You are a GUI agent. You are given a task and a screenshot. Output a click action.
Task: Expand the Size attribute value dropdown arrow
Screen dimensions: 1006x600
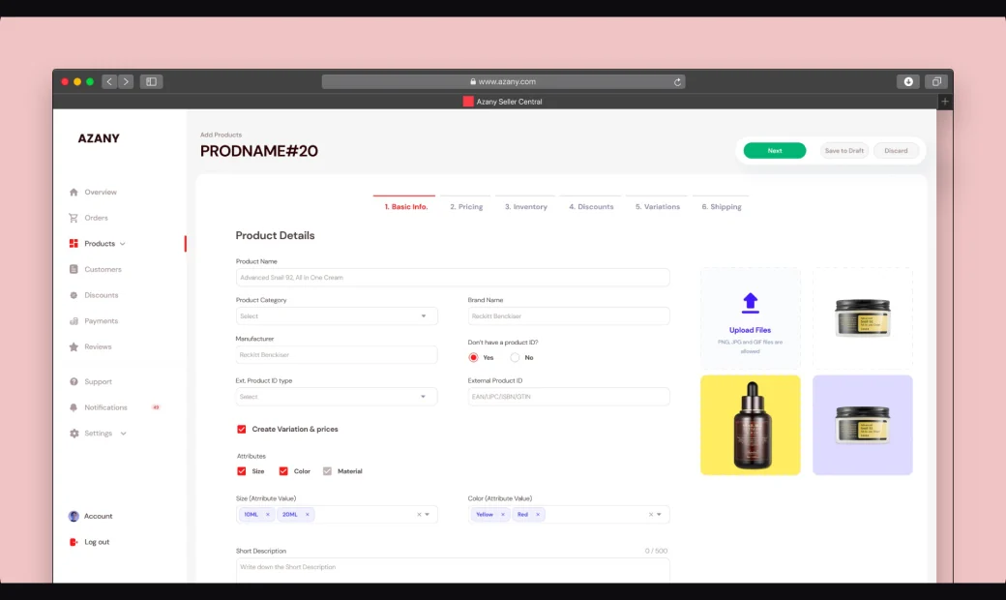pyautogui.click(x=428, y=514)
